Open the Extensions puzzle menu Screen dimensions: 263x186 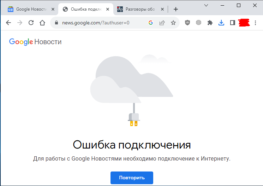(x=210, y=23)
